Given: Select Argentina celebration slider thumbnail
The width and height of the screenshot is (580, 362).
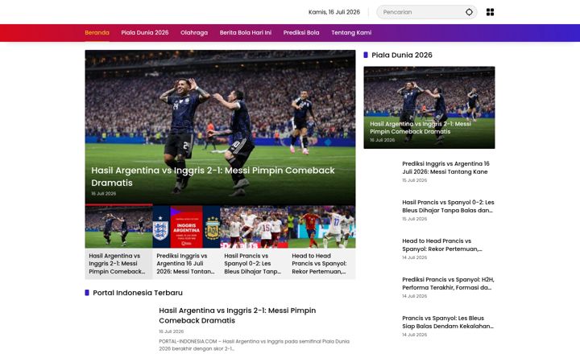Looking at the screenshot, I should (118, 227).
